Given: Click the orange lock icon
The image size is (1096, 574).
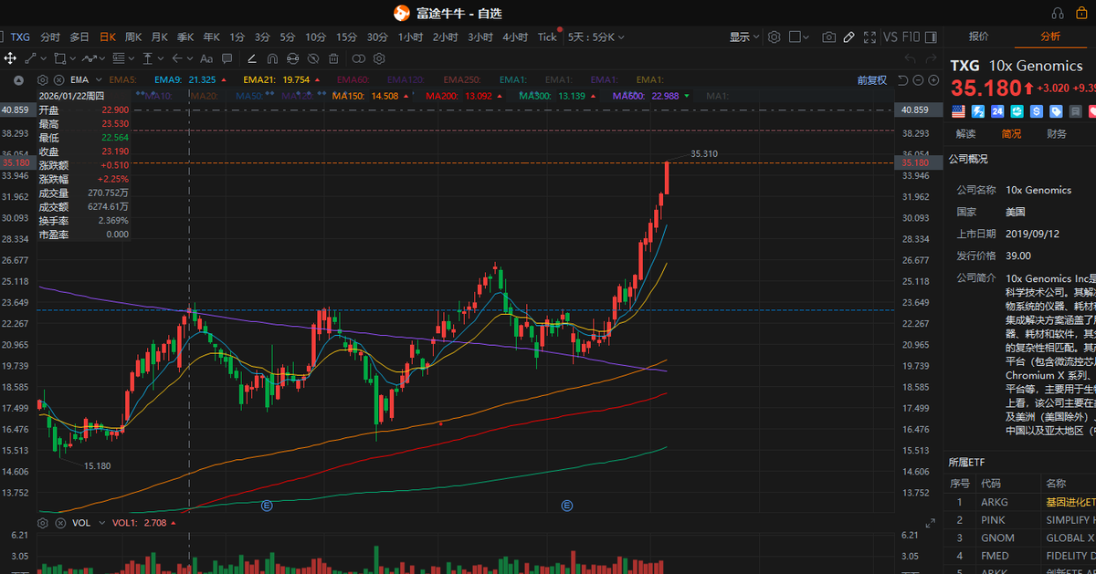Looking at the screenshot, I should pos(1082,13).
